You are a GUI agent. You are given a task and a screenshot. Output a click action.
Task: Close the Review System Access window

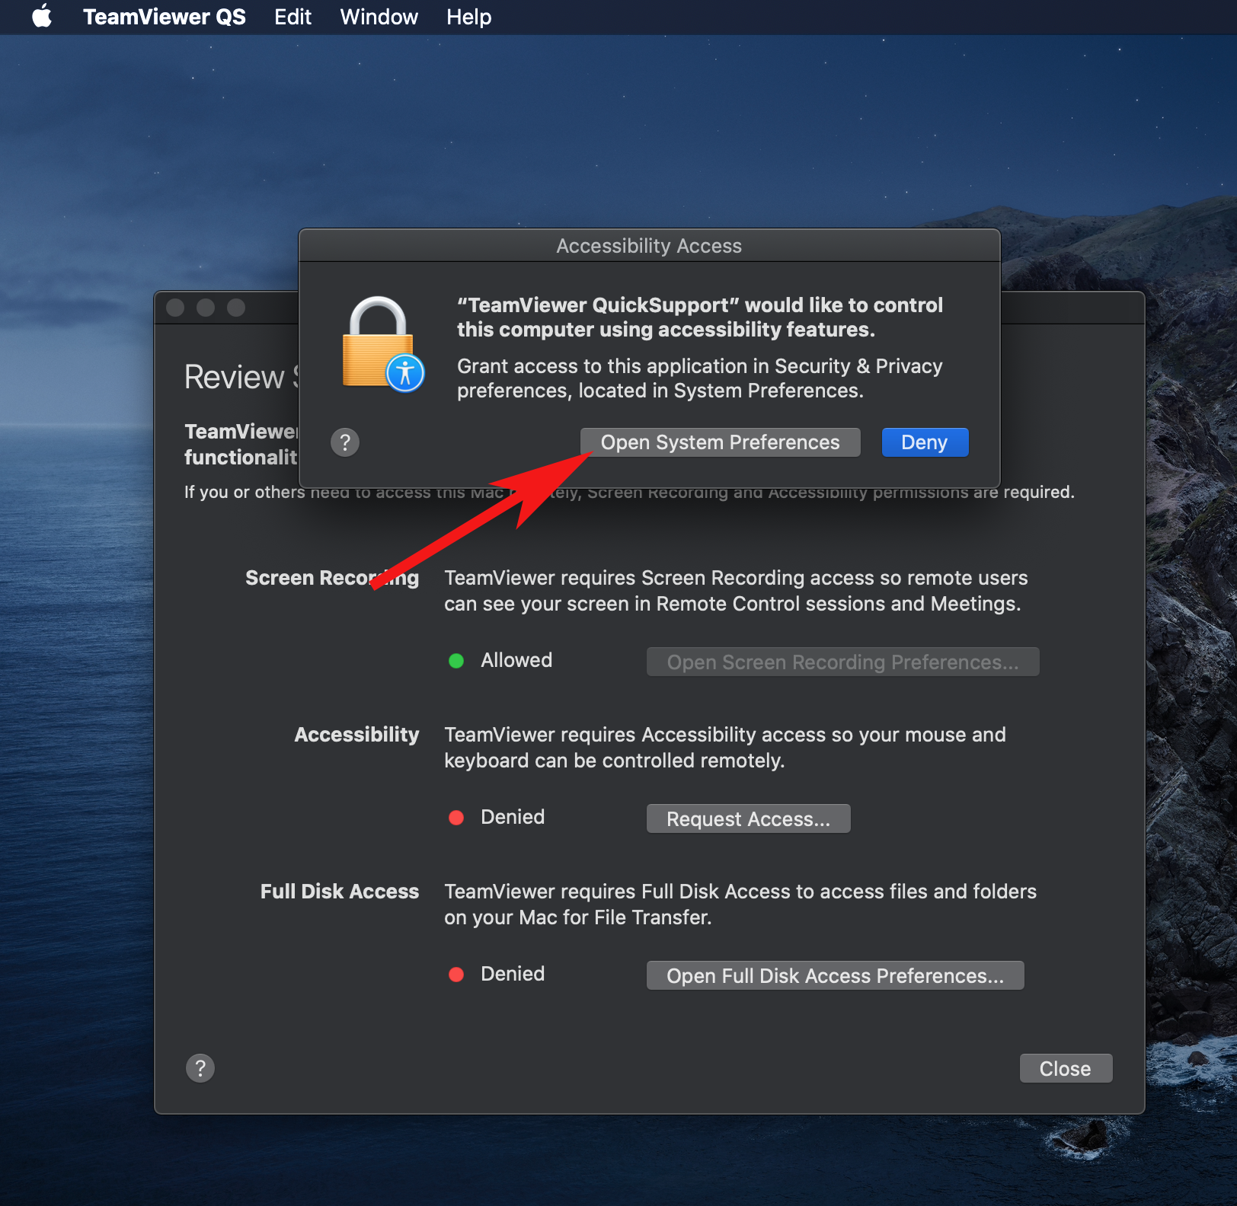point(1066,1068)
